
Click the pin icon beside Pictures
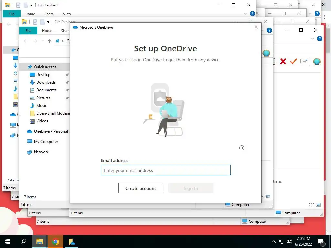coord(67,98)
